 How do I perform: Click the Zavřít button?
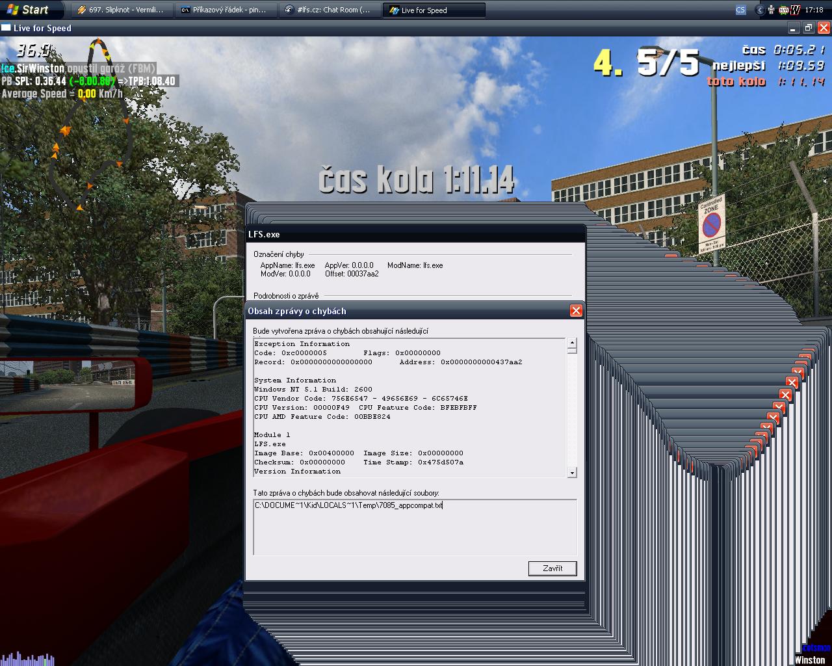tap(552, 568)
